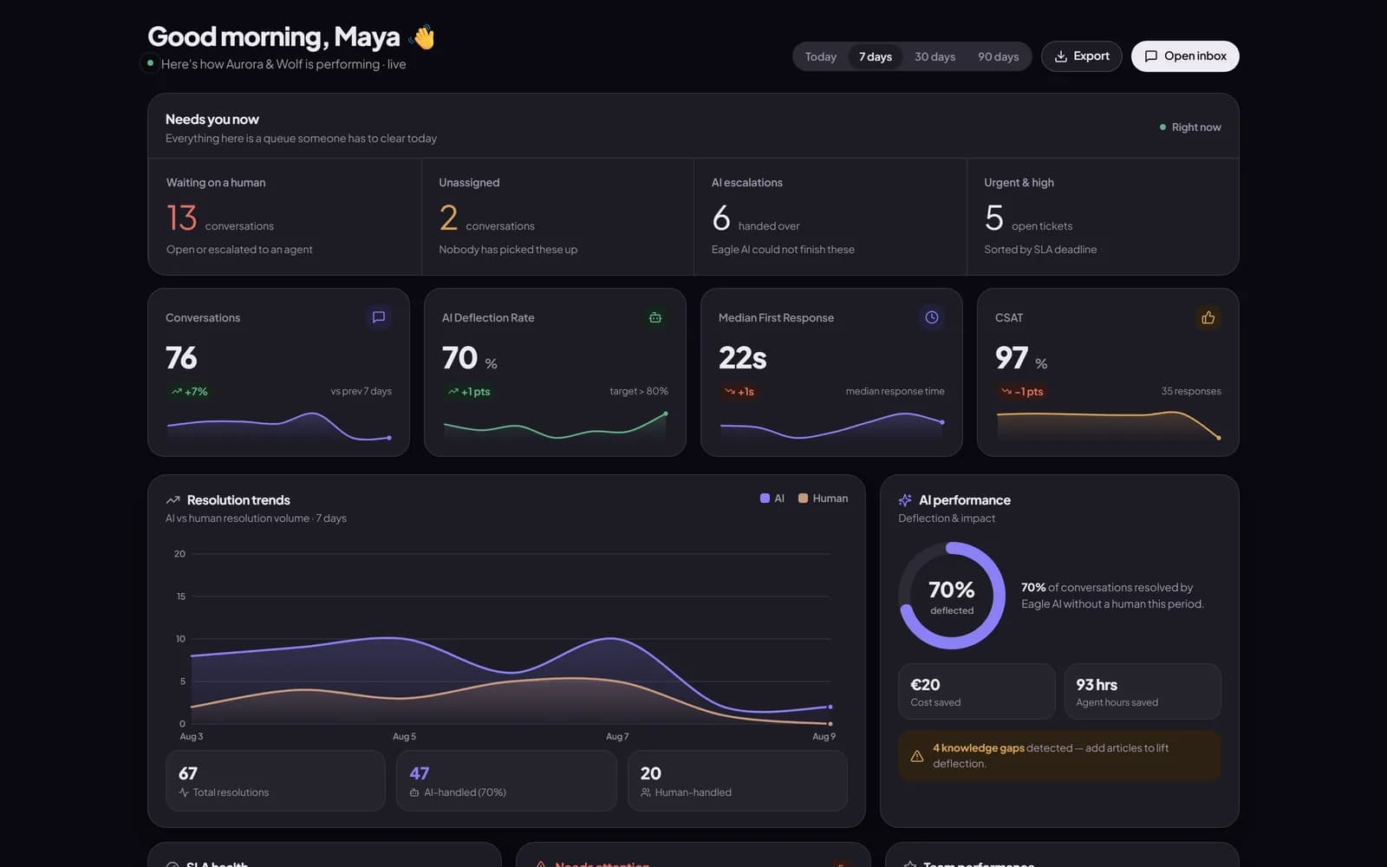Click the trend arrow in +1s badge

(x=730, y=392)
